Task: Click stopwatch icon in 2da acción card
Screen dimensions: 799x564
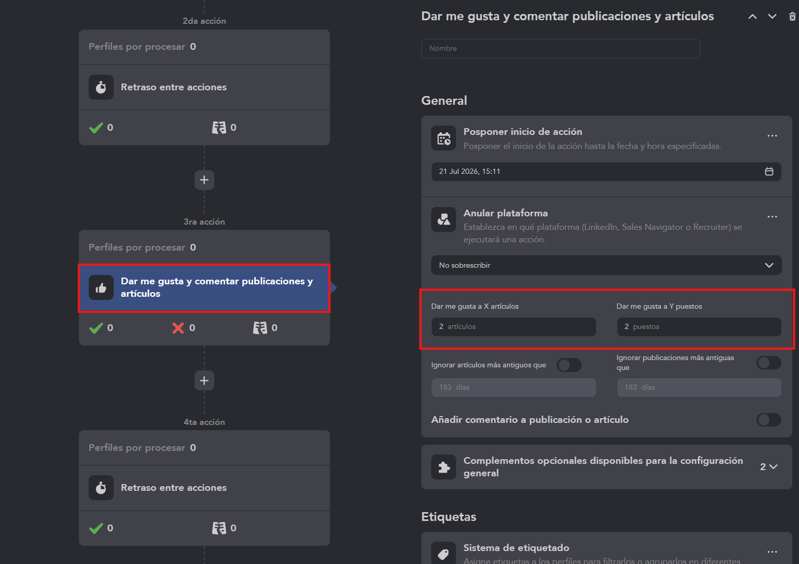Action: click(x=101, y=87)
